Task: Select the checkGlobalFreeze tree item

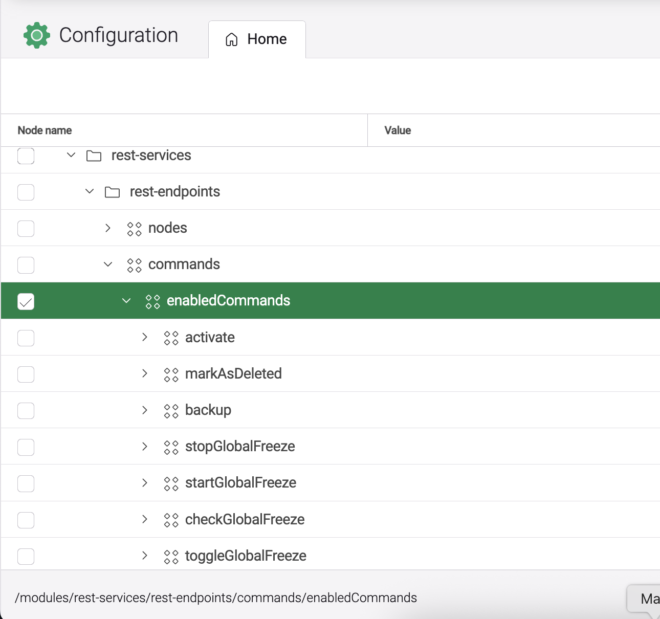Action: click(x=245, y=520)
